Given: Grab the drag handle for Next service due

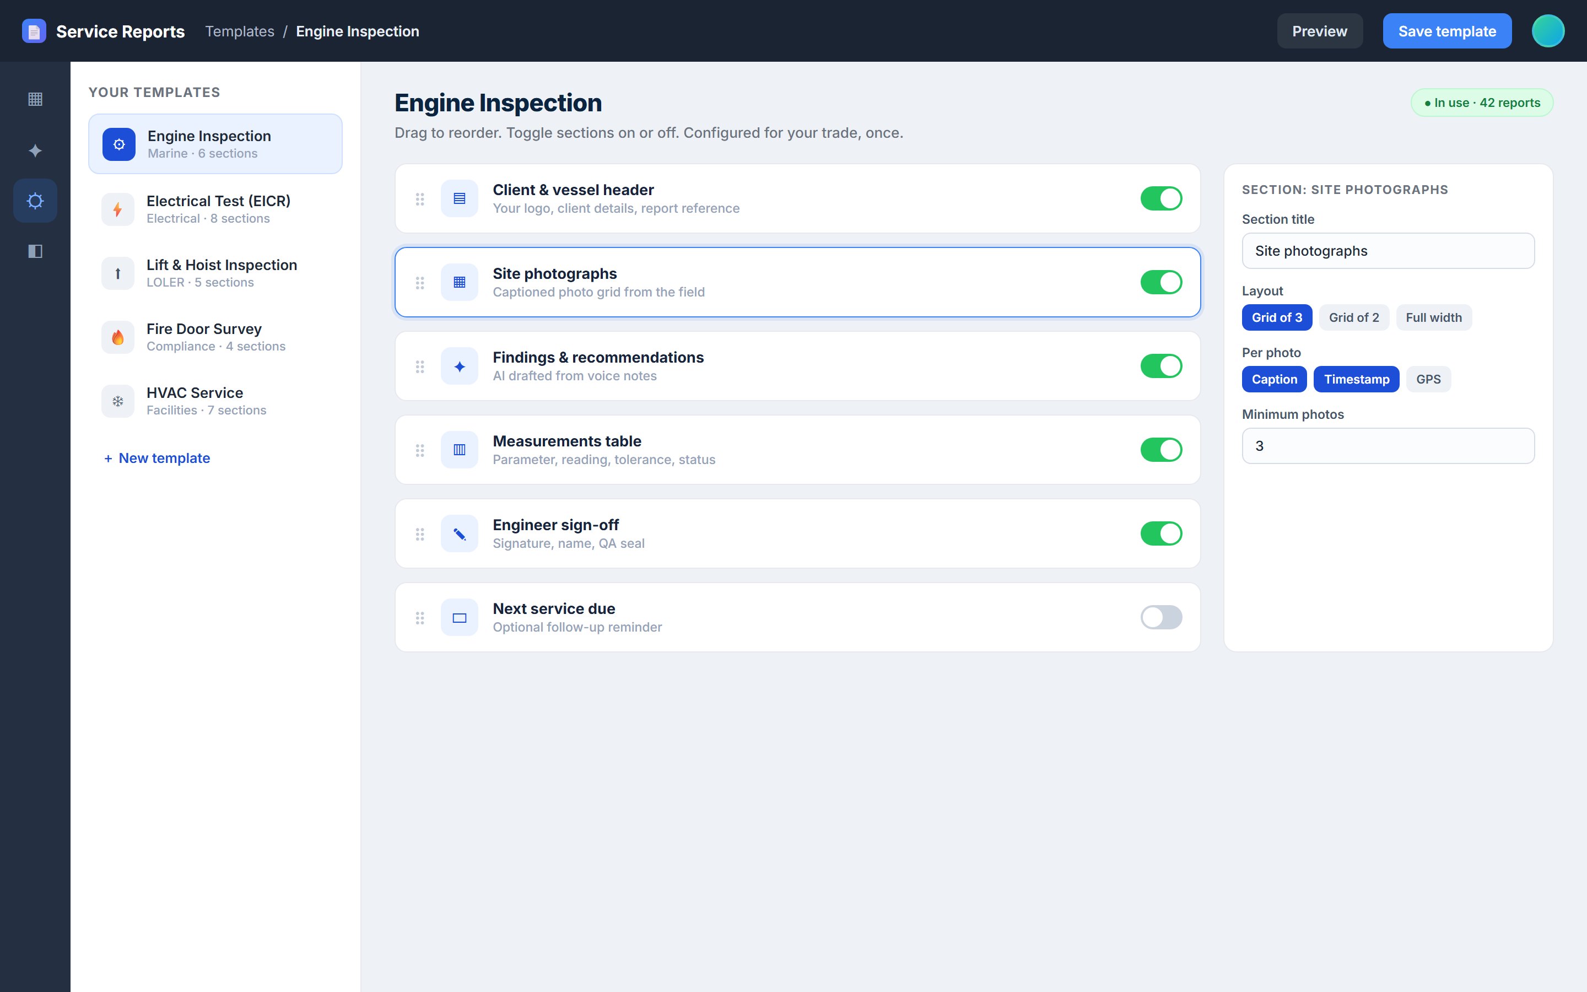Looking at the screenshot, I should coord(420,618).
